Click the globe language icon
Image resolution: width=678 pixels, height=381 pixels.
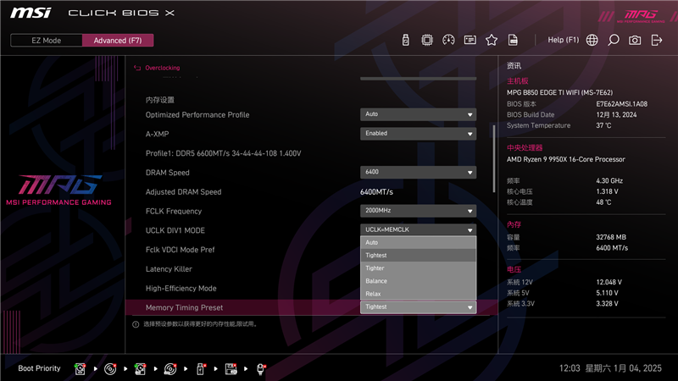[x=592, y=40]
